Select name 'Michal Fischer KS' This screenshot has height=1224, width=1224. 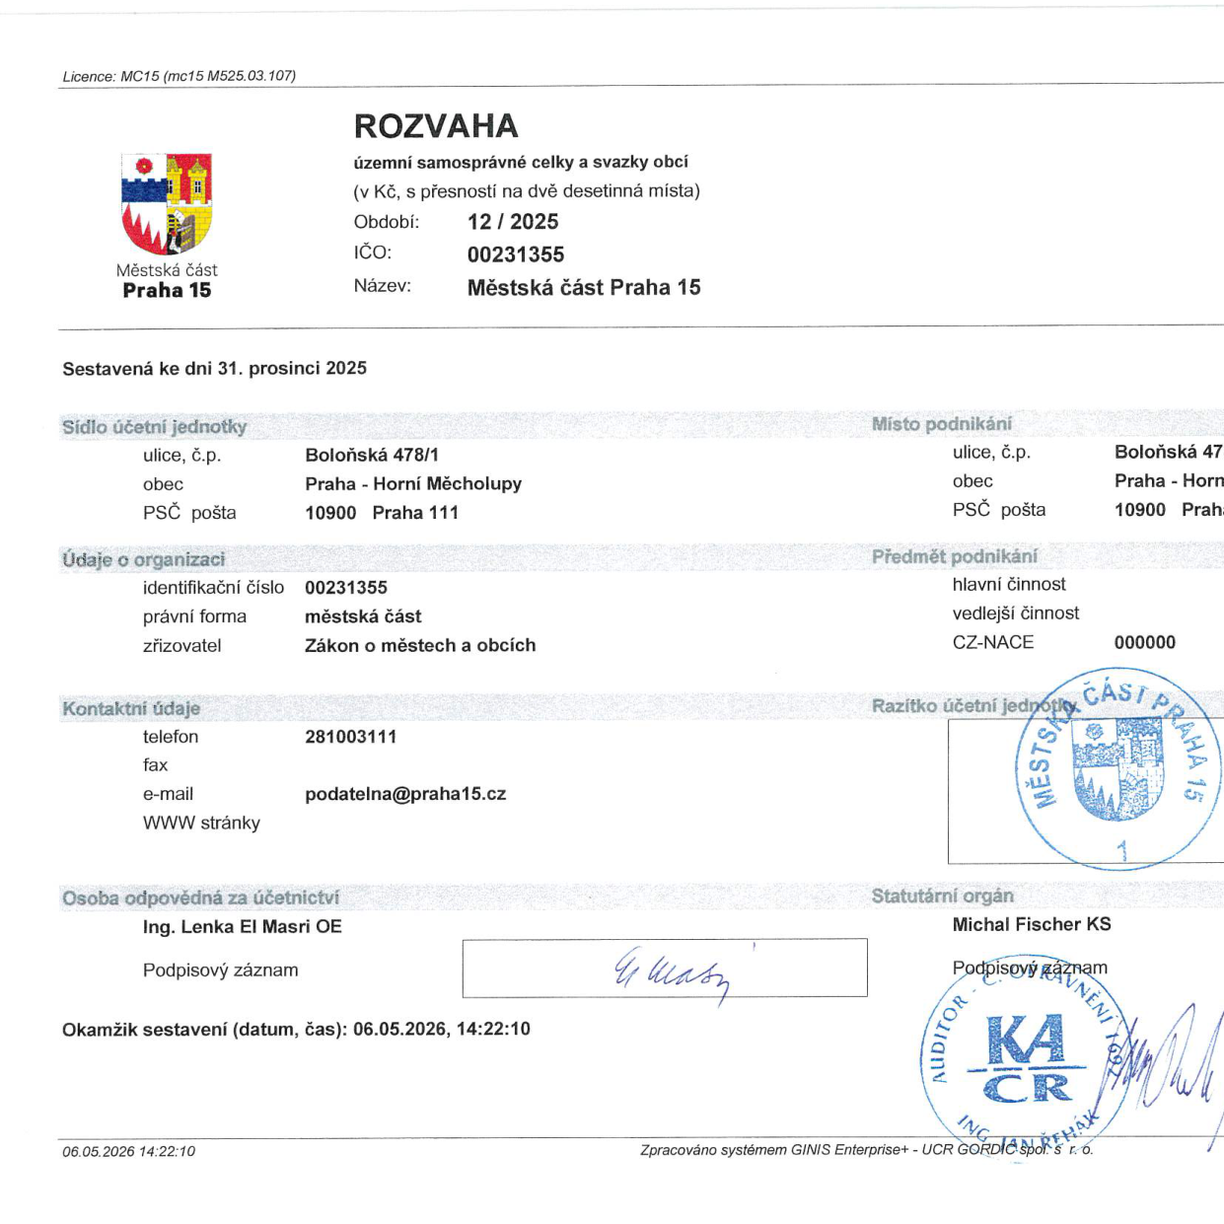coord(1032,925)
